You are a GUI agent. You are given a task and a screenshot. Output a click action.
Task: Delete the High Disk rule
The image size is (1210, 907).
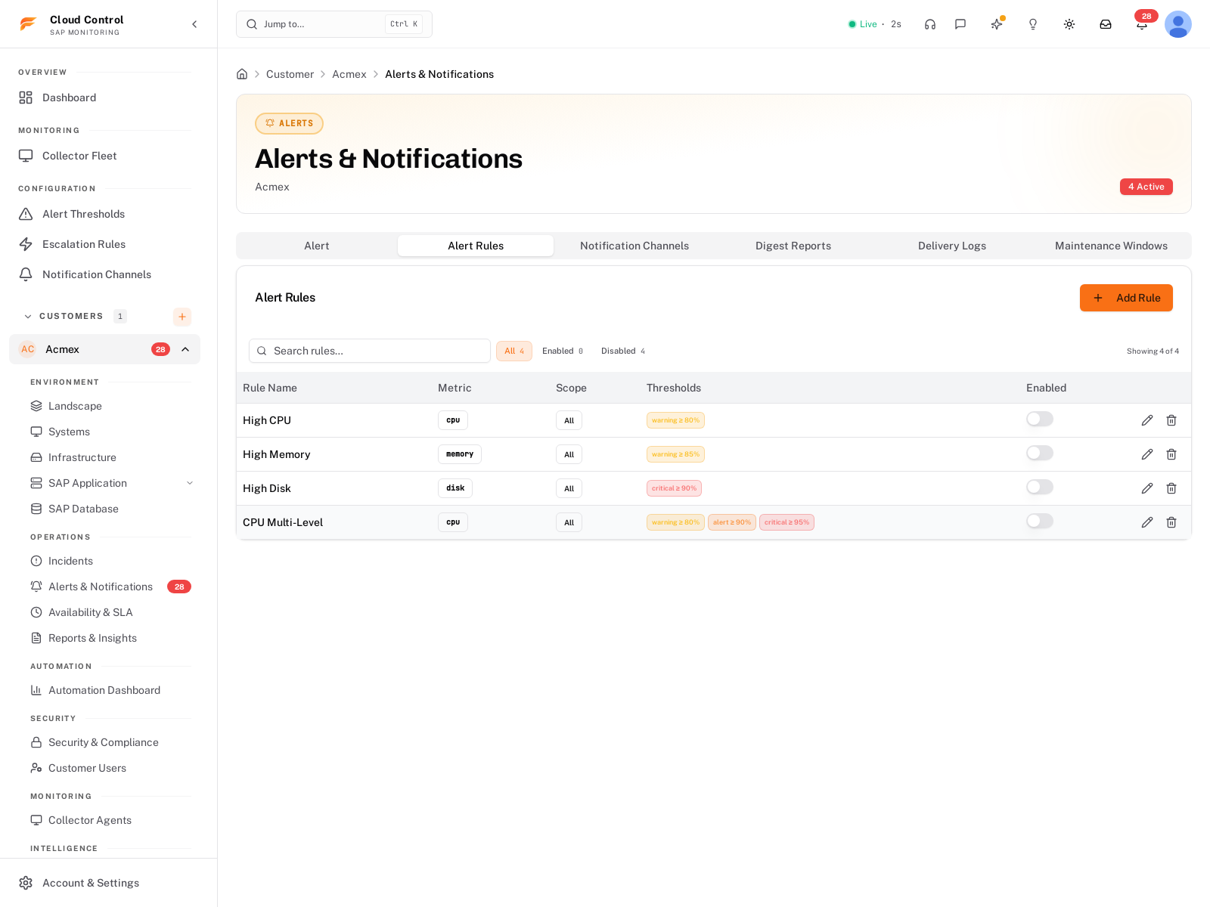(x=1171, y=488)
